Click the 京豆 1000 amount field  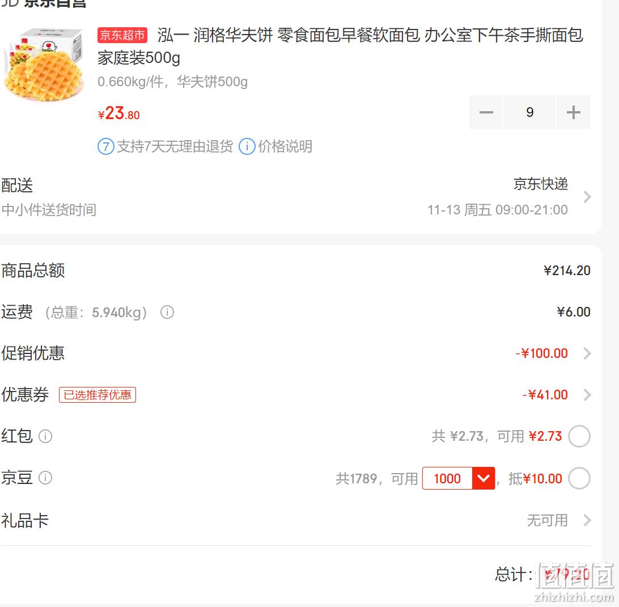pyautogui.click(x=447, y=478)
